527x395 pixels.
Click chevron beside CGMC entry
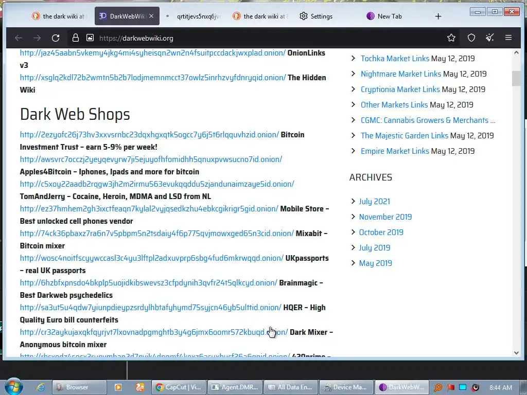[353, 119]
